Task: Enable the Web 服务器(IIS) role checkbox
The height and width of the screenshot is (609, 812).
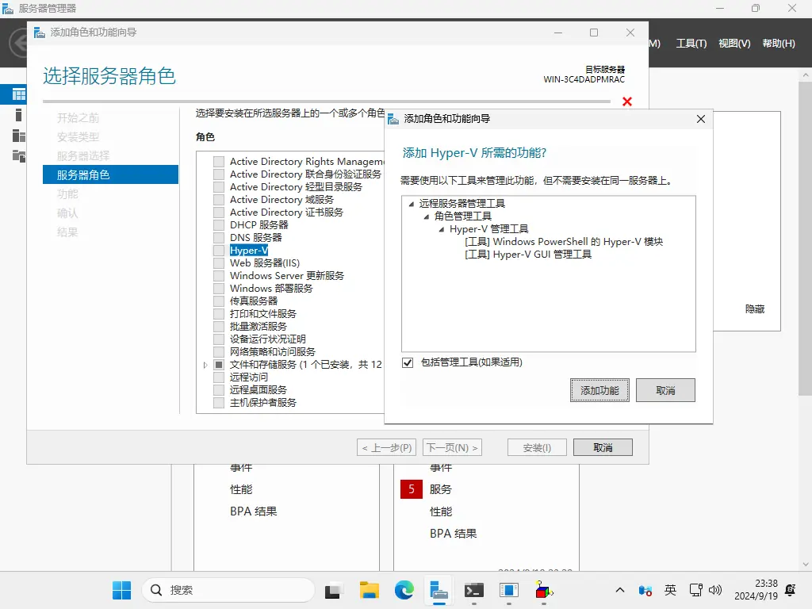Action: [x=219, y=263]
